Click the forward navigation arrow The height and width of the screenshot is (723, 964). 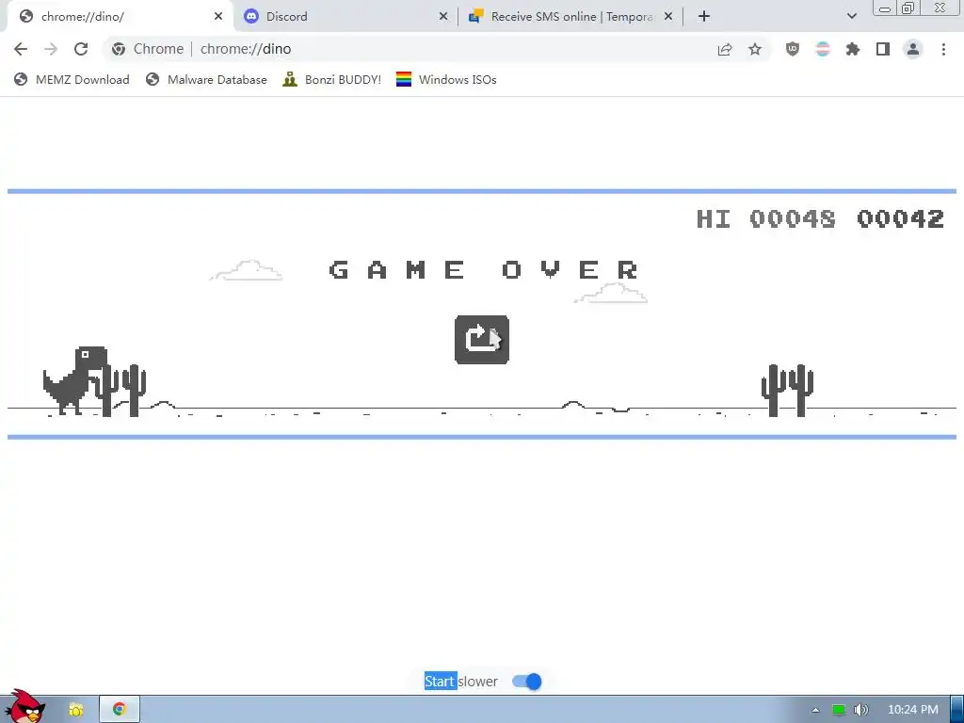point(51,49)
